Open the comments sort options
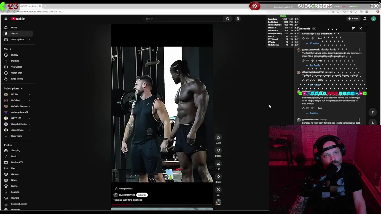Viewport: 381px width, 214px height. pos(353,29)
